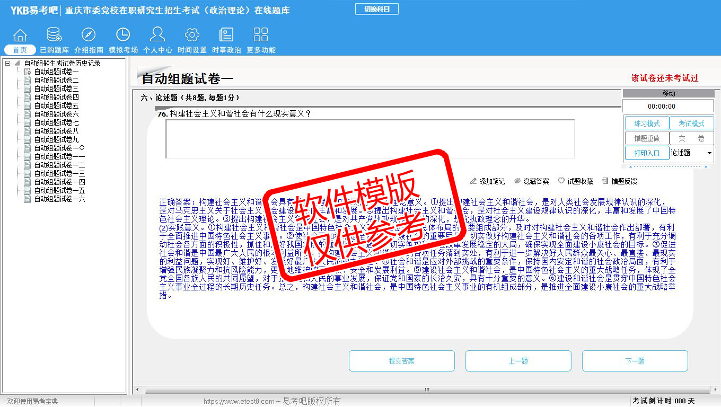Click question 76 text 构建社会主义和谐社会有什么现实意义
The width and height of the screenshot is (721, 407).
click(x=240, y=113)
